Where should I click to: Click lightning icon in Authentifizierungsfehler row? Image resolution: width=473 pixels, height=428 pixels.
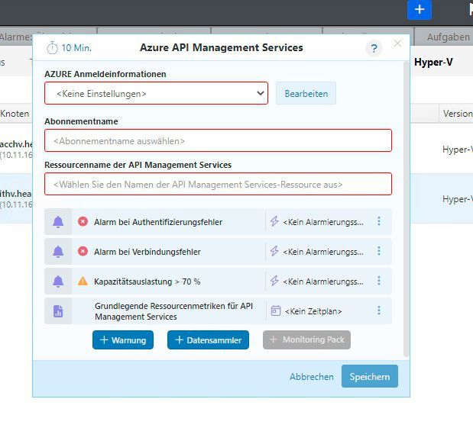coord(274,221)
